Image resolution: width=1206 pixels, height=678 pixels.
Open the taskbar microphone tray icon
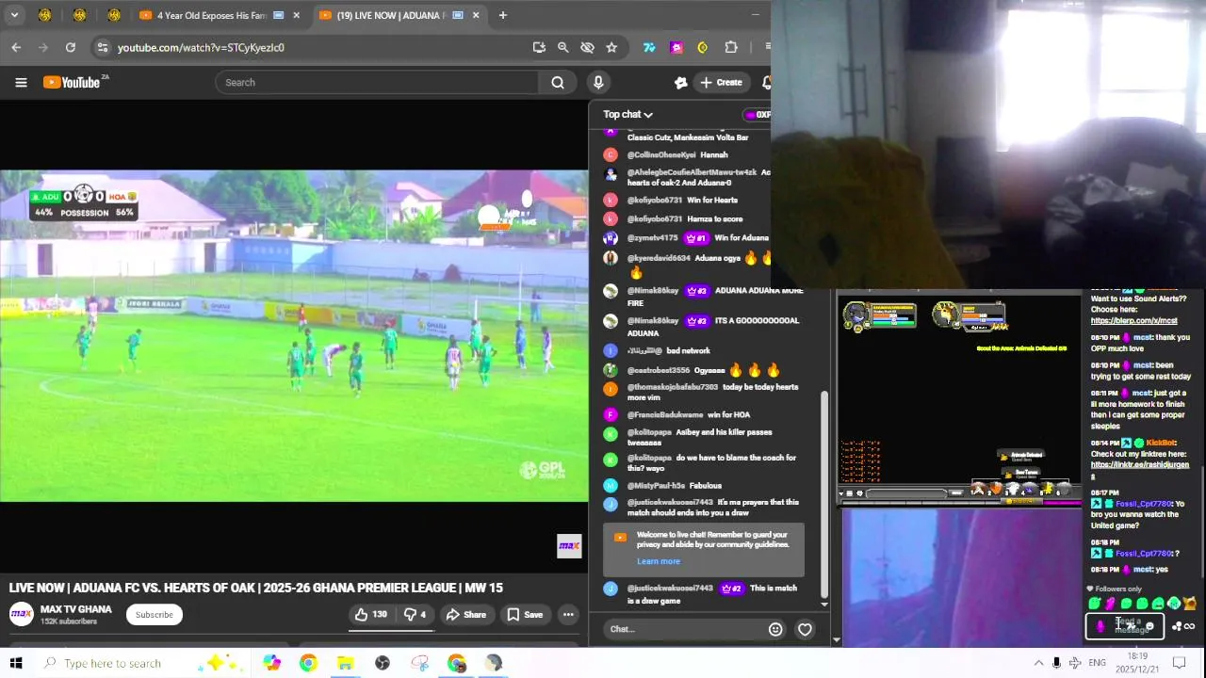coord(1056,663)
